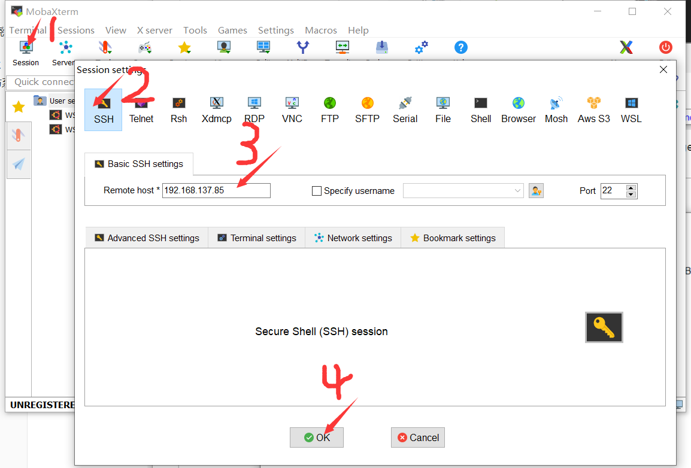The height and width of the screenshot is (468, 691).
Task: Choose the Serial session type
Action: click(x=405, y=110)
